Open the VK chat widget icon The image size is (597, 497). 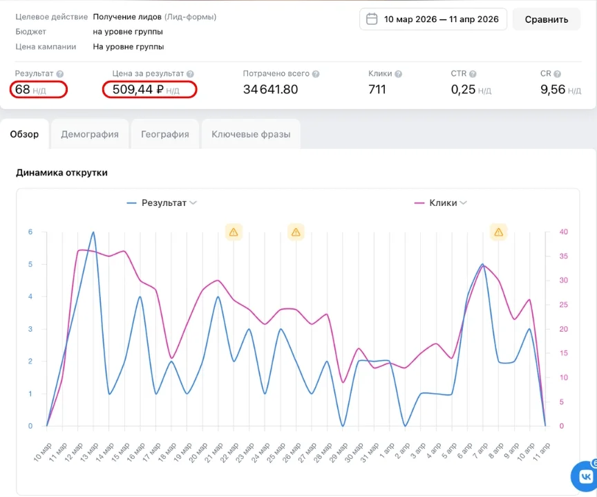[x=585, y=476]
